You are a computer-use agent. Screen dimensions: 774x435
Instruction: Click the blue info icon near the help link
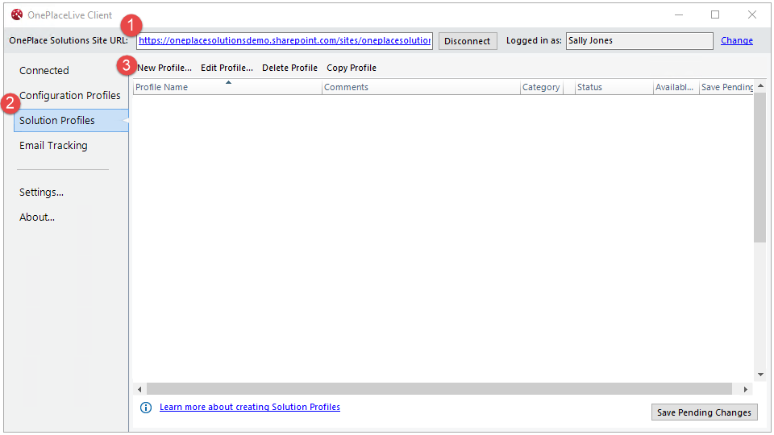point(146,408)
